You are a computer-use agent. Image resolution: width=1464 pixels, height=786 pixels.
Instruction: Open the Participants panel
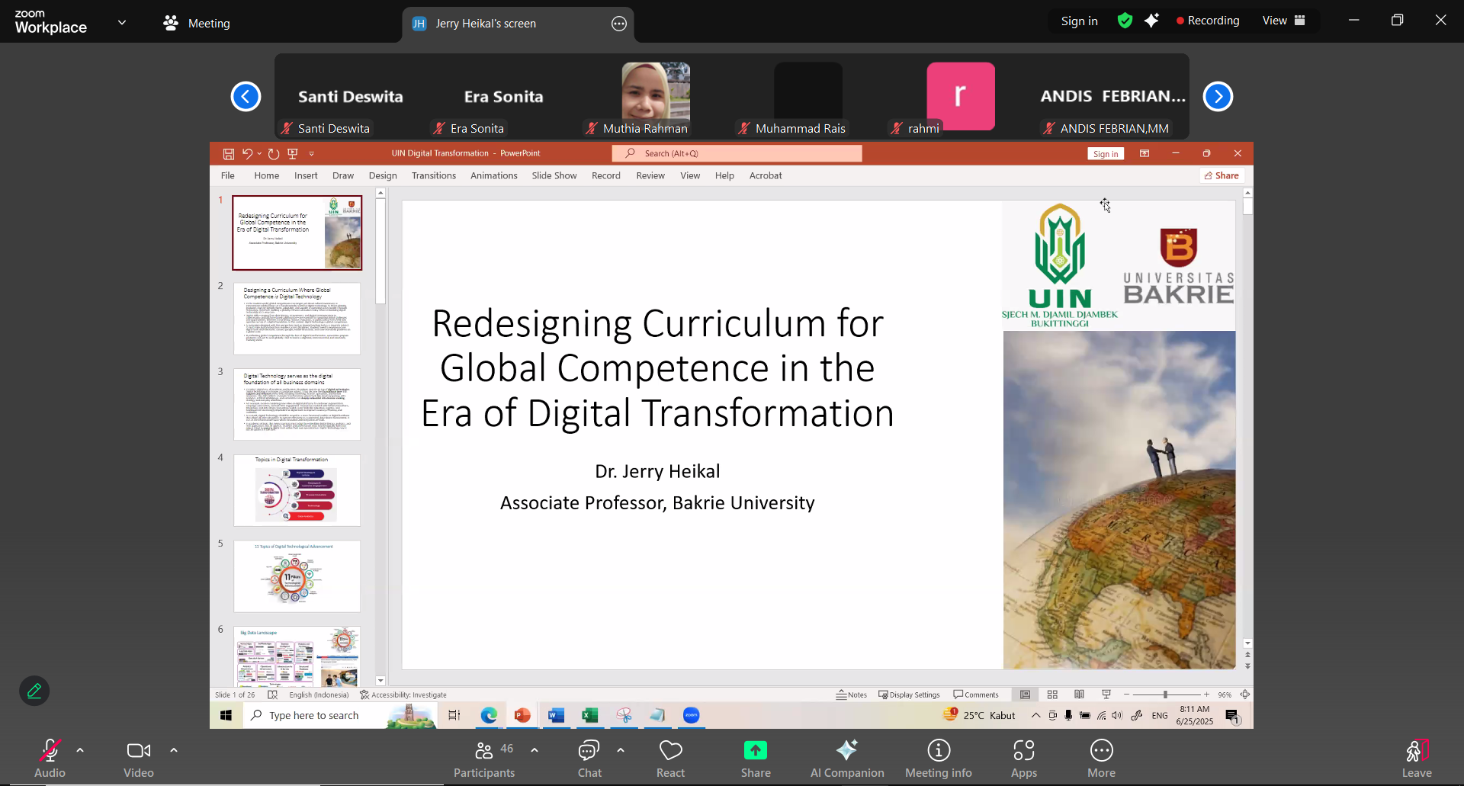point(484,759)
